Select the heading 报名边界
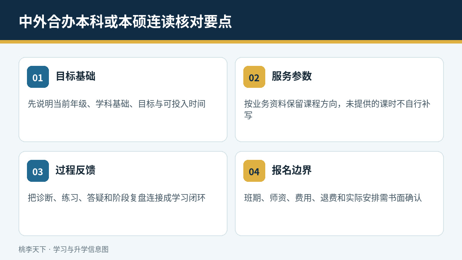This screenshot has width=462, height=260. [292, 170]
